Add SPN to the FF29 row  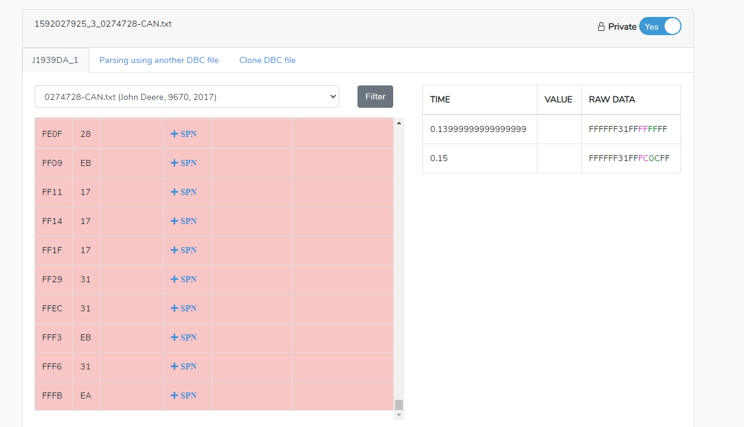[x=184, y=279]
